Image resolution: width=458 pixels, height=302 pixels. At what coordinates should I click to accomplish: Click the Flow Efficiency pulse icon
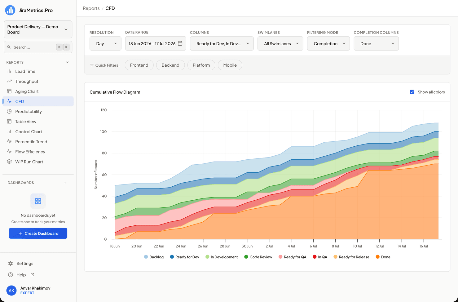click(9, 152)
